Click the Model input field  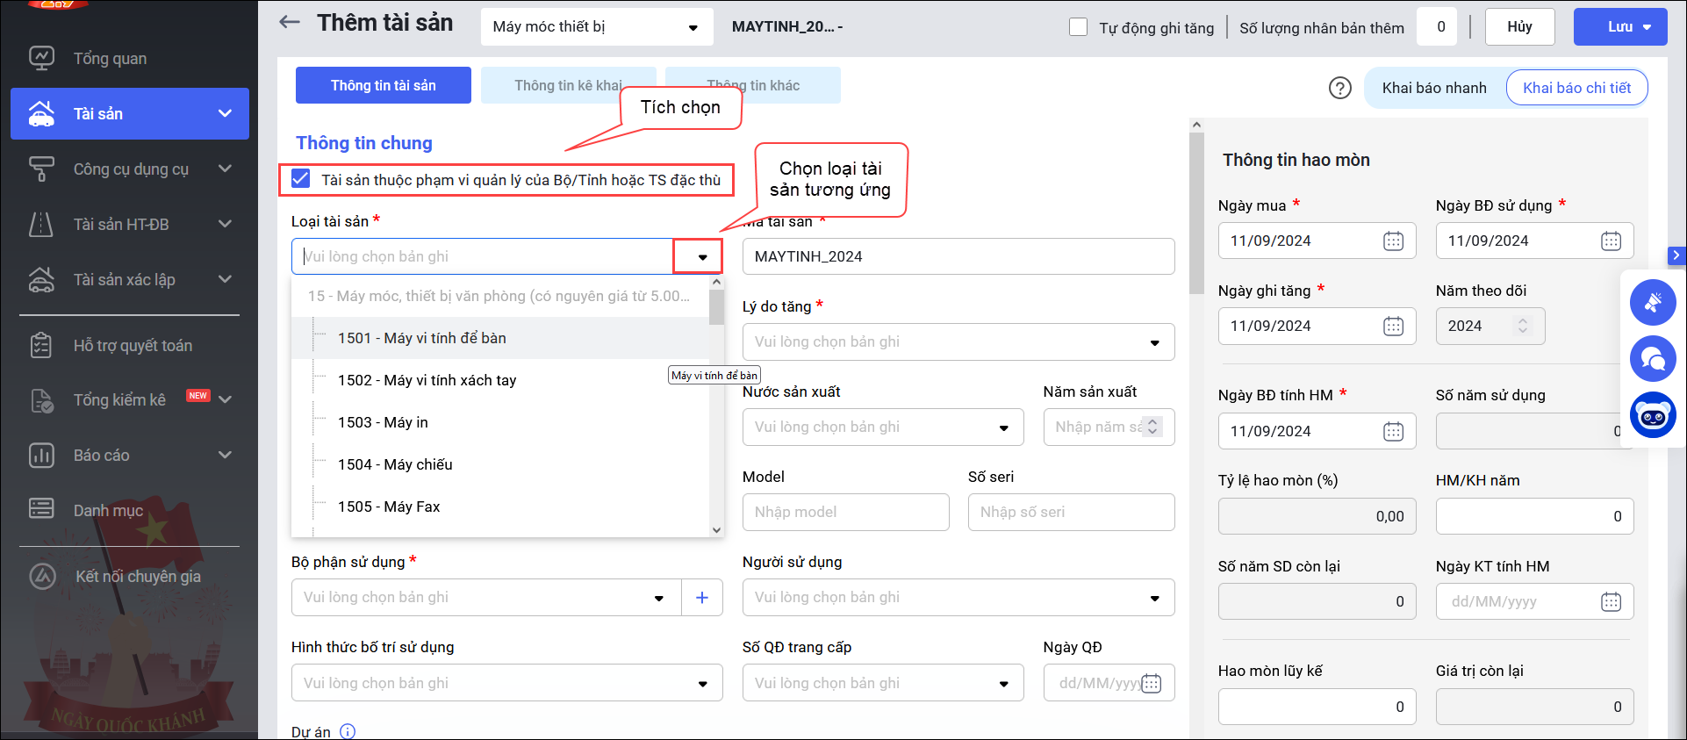pyautogui.click(x=846, y=512)
